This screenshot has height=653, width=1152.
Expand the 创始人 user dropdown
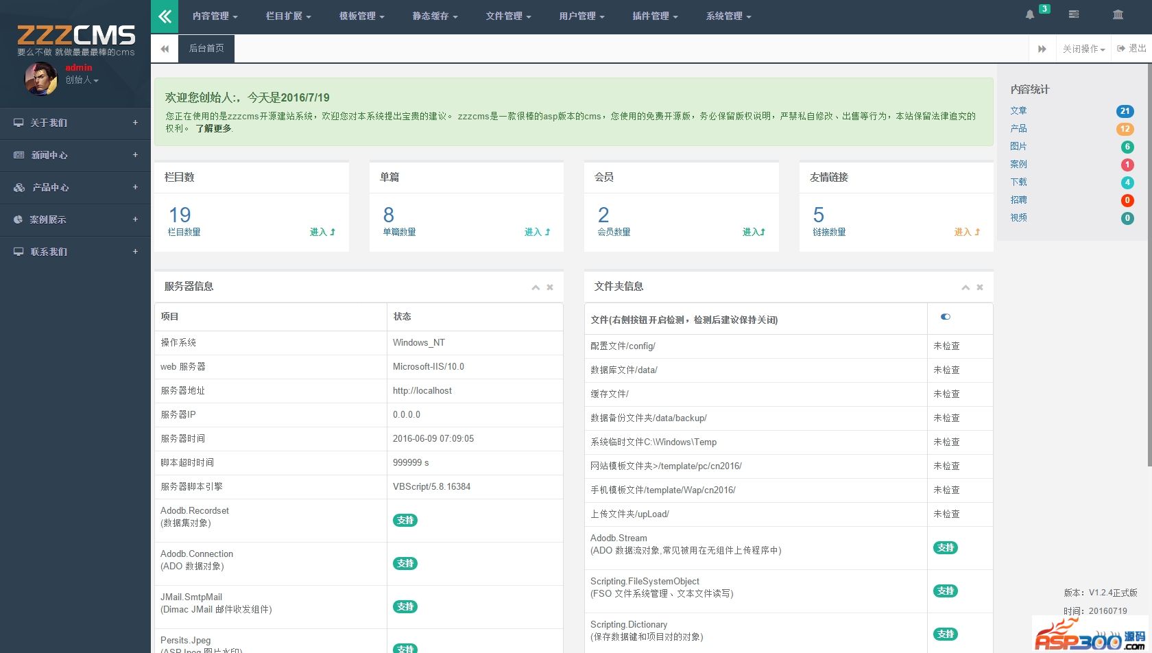[x=82, y=80]
